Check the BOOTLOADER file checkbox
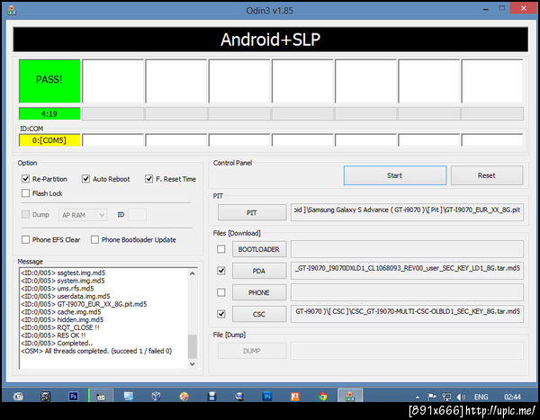The image size is (540, 420). pyautogui.click(x=221, y=249)
